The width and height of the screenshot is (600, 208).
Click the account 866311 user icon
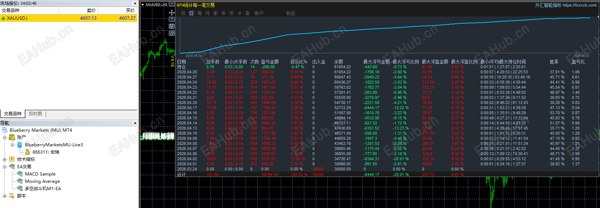pos(27,152)
